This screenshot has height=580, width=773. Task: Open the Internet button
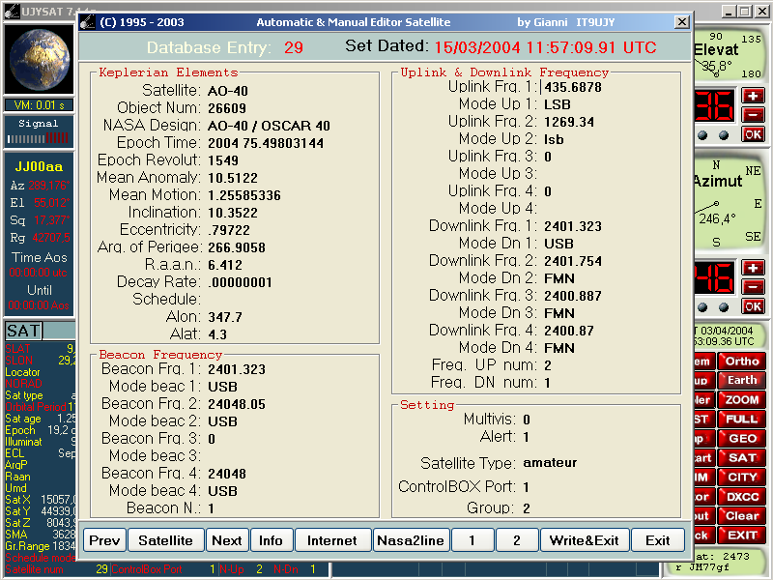pos(332,540)
